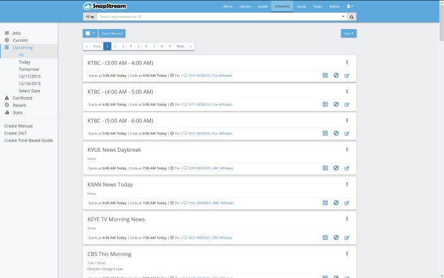Open Jobs in the sidebar

(16, 33)
